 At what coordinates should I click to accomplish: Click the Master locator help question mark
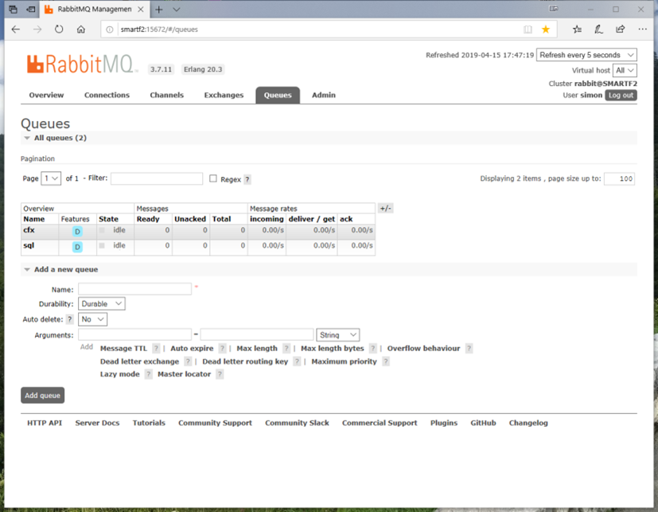220,373
